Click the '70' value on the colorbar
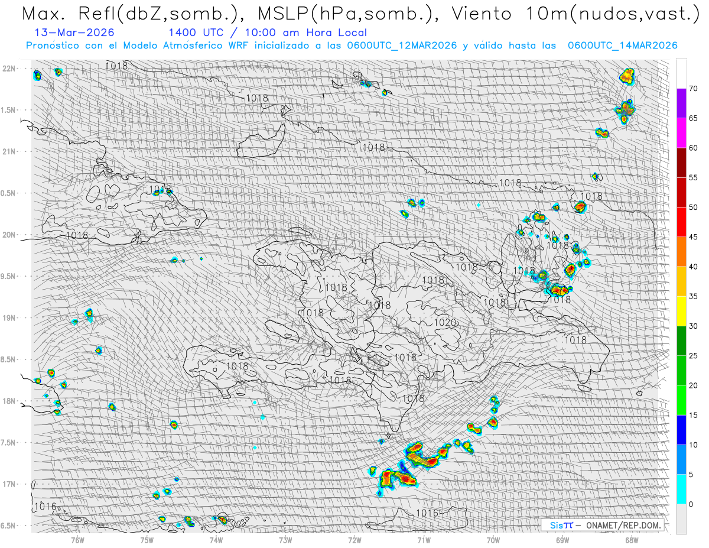 pyautogui.click(x=694, y=89)
